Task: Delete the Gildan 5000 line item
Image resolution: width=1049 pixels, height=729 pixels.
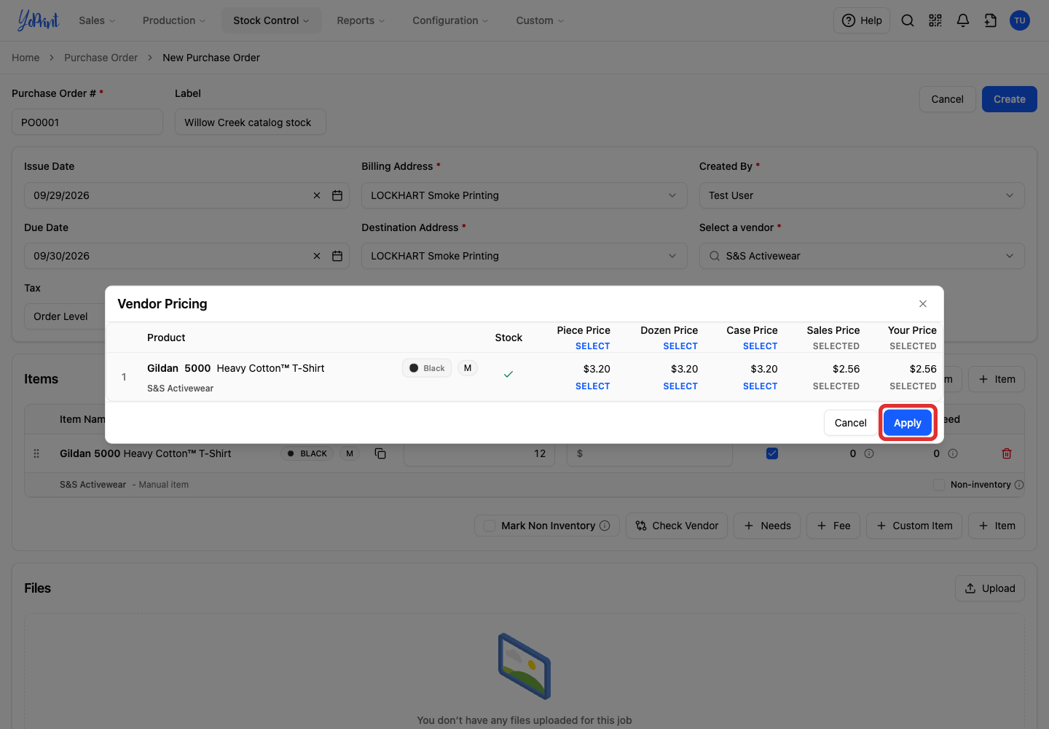Action: point(1007,453)
